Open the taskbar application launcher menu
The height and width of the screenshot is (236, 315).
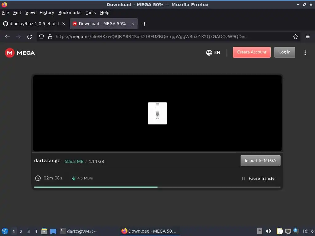click(x=5, y=231)
